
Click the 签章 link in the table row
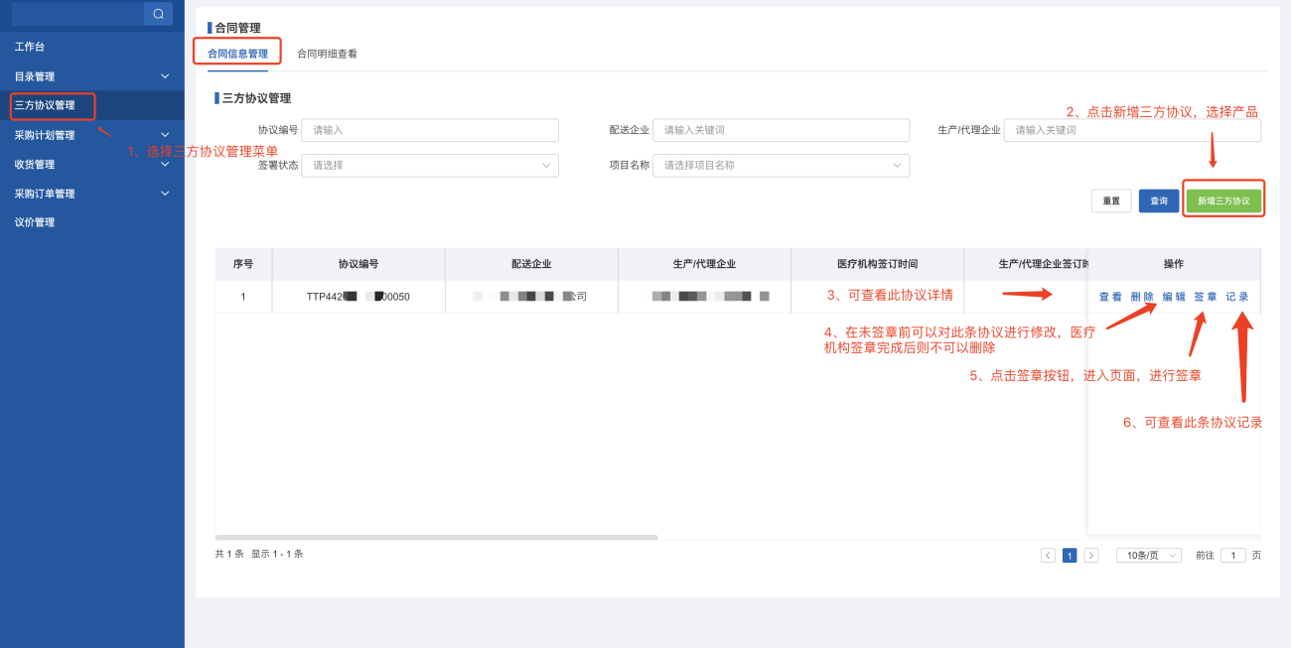coord(1205,297)
